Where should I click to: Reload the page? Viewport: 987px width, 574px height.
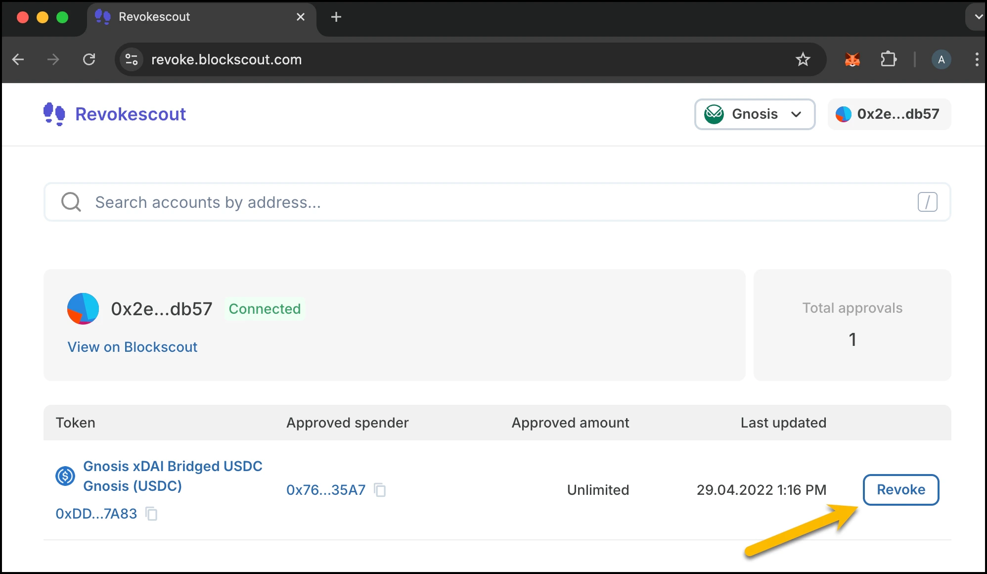click(89, 59)
